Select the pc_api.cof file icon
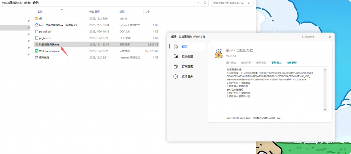 pyautogui.click(x=37, y=31)
